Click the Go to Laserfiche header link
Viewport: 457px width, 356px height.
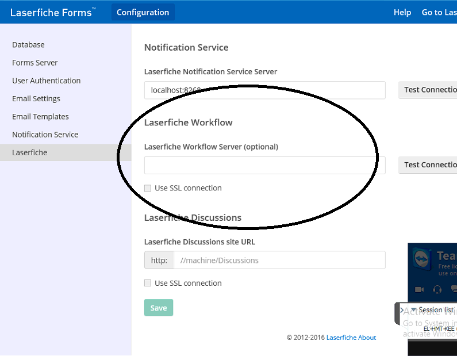pos(439,12)
